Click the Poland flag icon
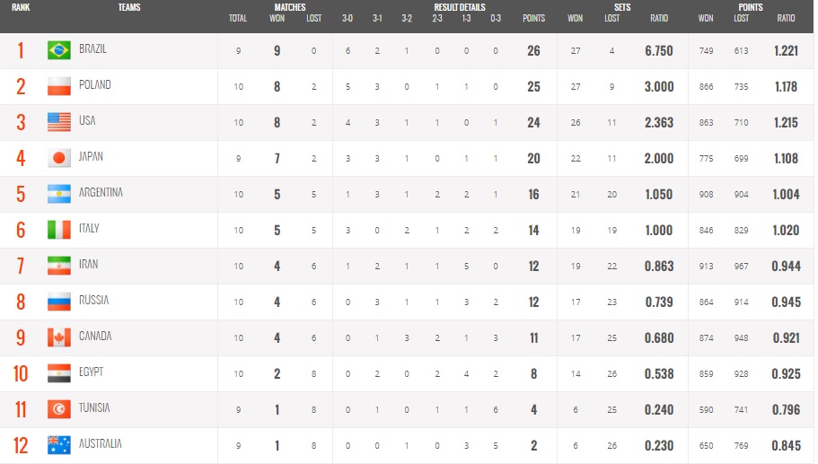 [59, 86]
